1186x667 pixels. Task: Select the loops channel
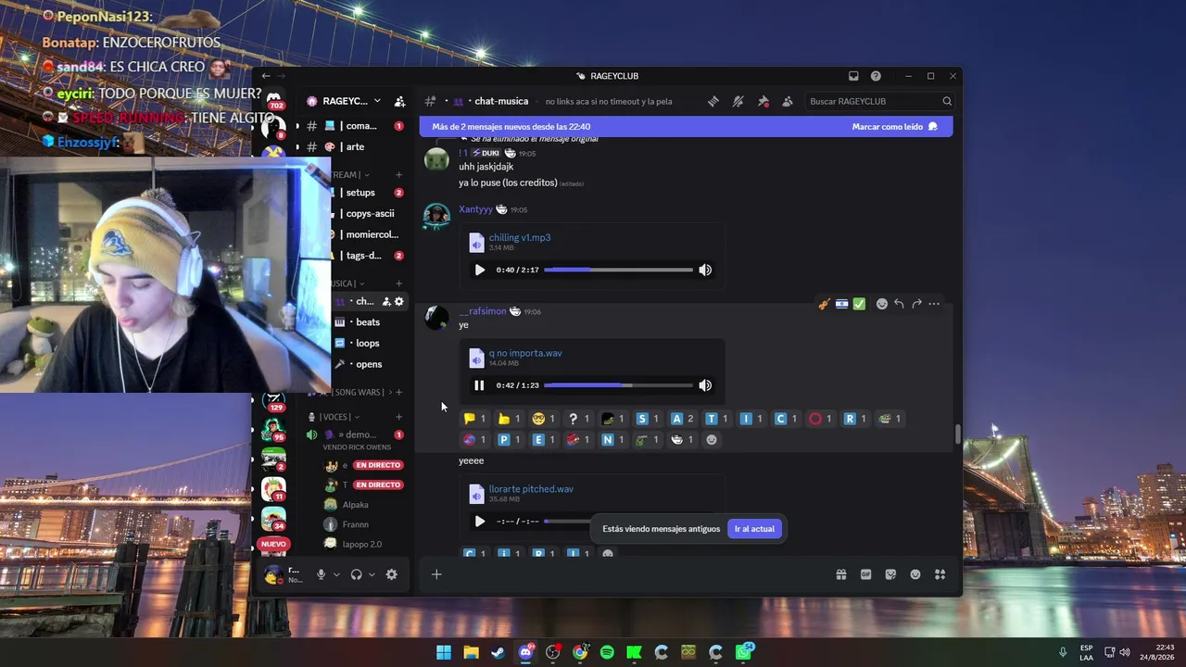tap(369, 344)
